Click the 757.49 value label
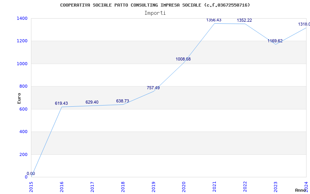The image size is (310, 194). (153, 88)
